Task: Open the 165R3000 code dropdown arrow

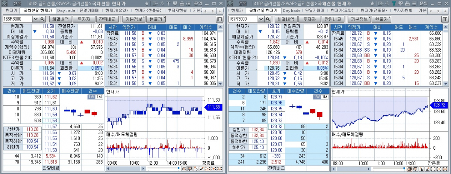Action: 36,19
